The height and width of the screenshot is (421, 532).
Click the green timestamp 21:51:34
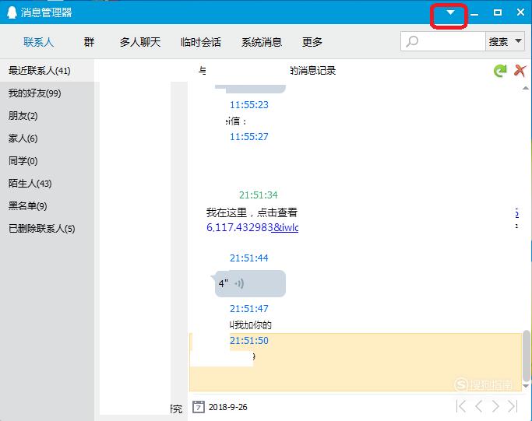(258, 195)
